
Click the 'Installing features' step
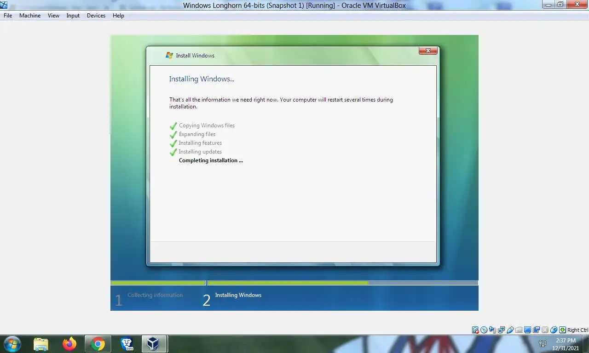[x=200, y=143]
